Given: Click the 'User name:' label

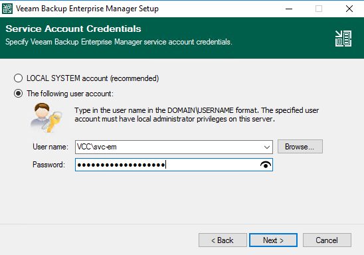Looking at the screenshot, I should click(x=50, y=147).
